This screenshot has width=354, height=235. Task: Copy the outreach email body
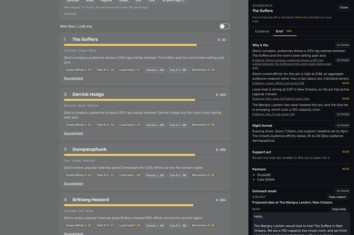point(339,209)
